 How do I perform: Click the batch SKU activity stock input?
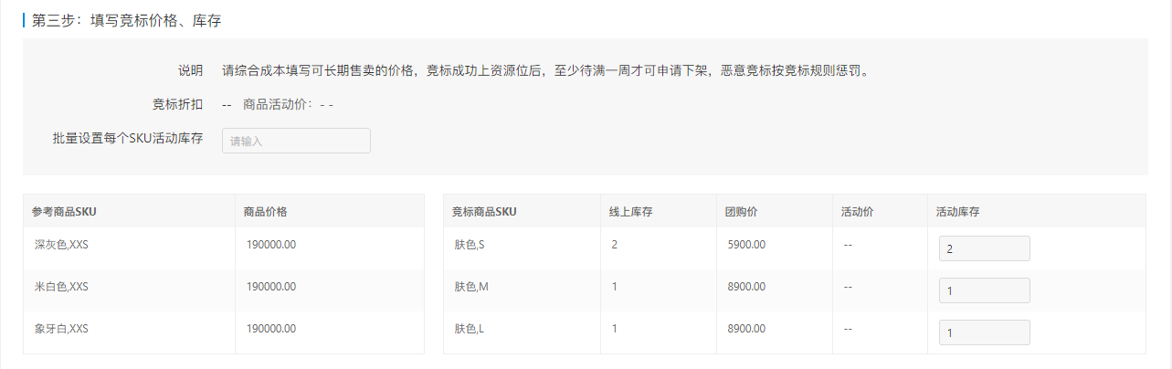(x=296, y=141)
